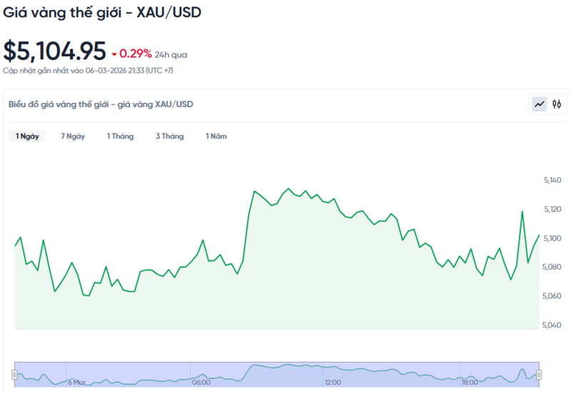Click the 18:00 mark in range navigator
The width and height of the screenshot is (571, 394).
coord(469,383)
